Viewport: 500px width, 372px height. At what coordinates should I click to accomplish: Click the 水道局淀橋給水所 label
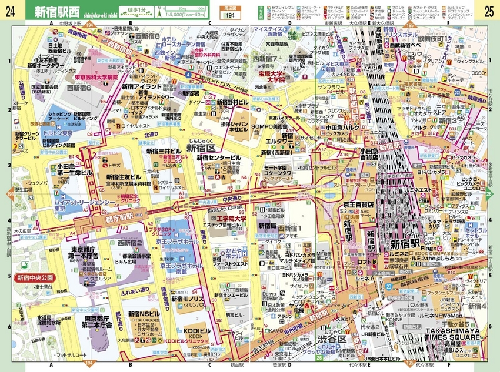coord(49,320)
